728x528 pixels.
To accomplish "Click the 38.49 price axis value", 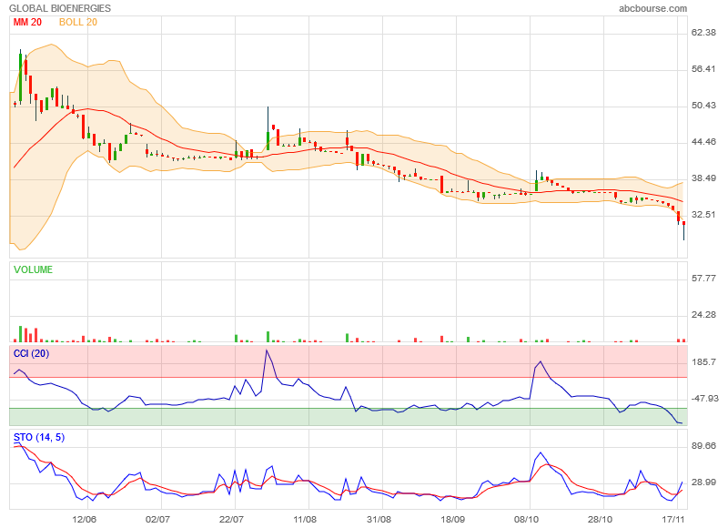I will [x=703, y=178].
